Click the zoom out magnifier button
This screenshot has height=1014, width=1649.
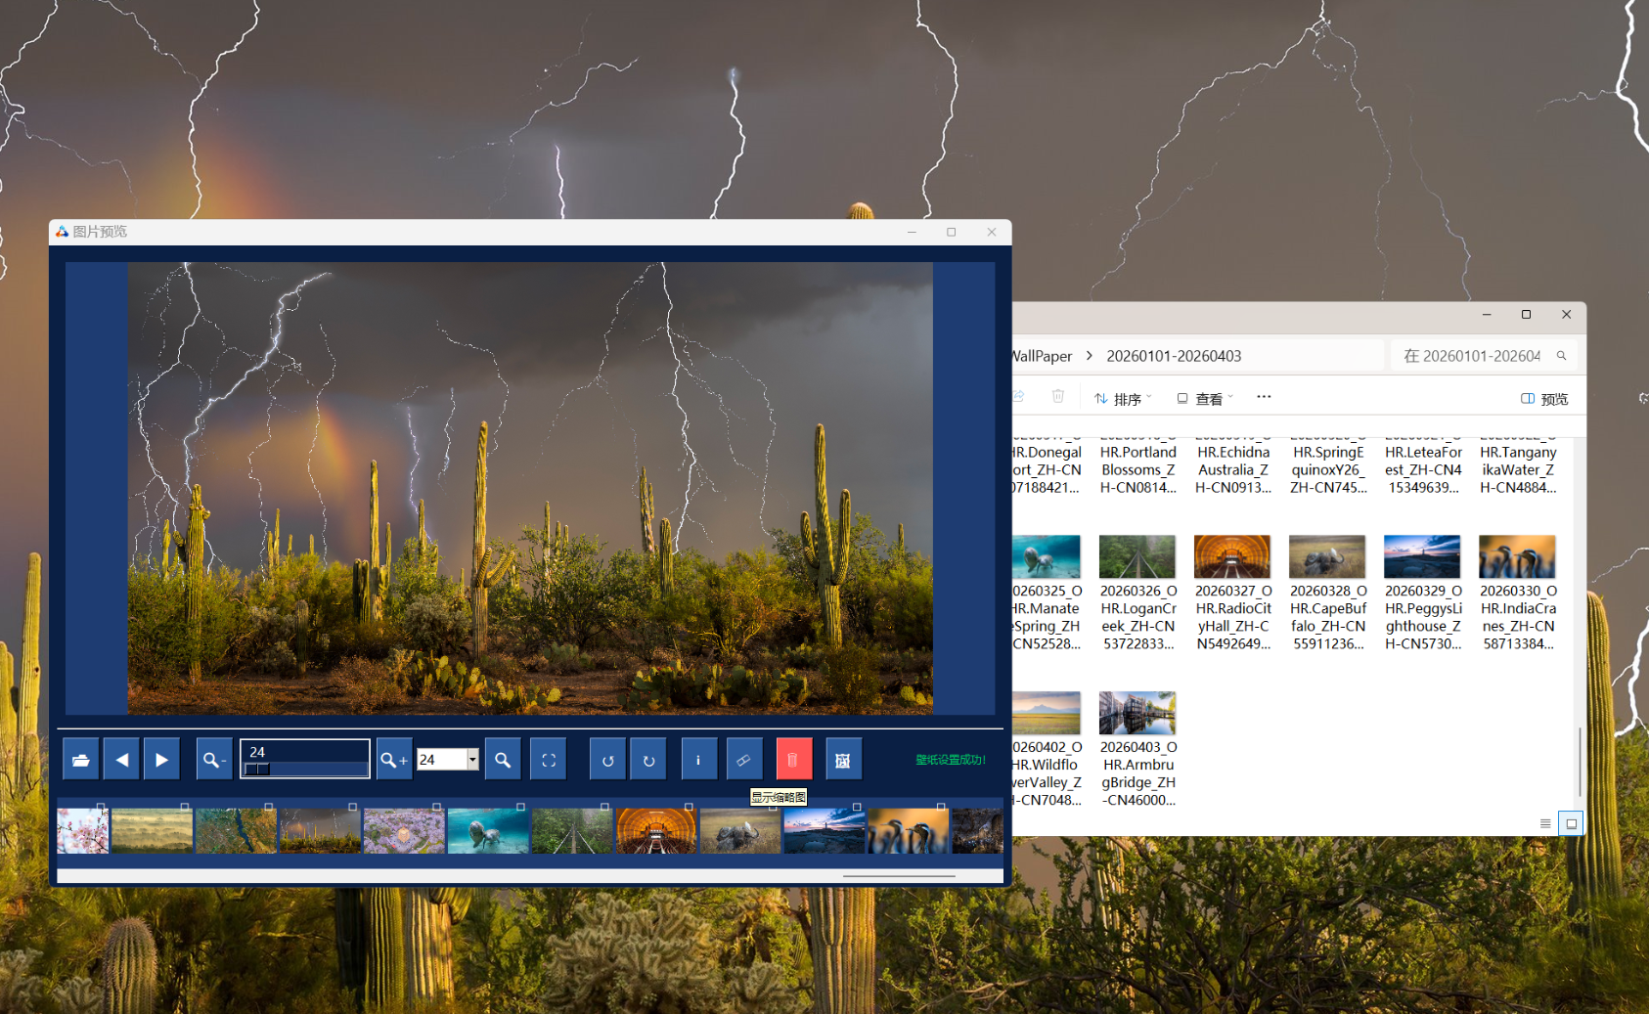click(213, 760)
